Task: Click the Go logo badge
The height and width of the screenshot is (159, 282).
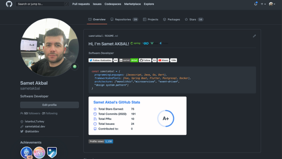Action: (x=145, y=44)
